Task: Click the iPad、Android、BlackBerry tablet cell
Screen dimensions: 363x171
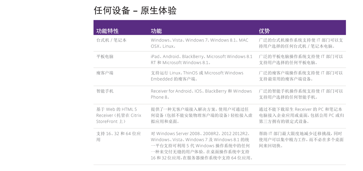Action: point(201,60)
